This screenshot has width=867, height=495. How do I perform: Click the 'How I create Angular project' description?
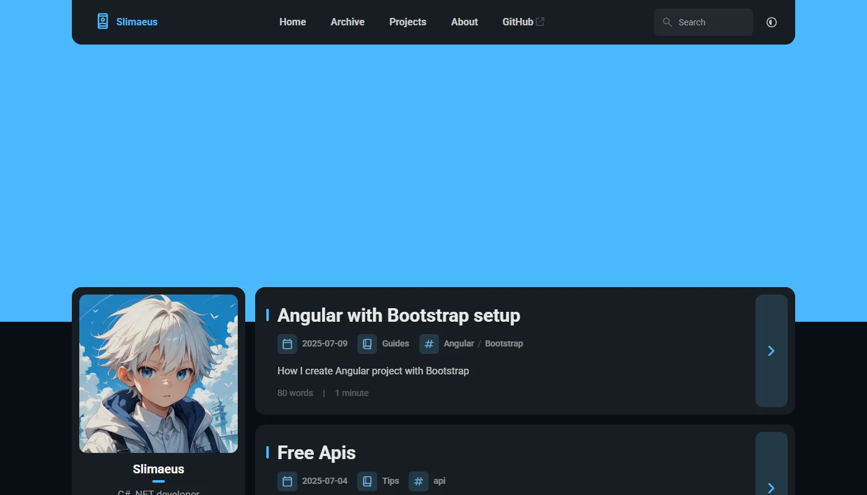pos(373,371)
